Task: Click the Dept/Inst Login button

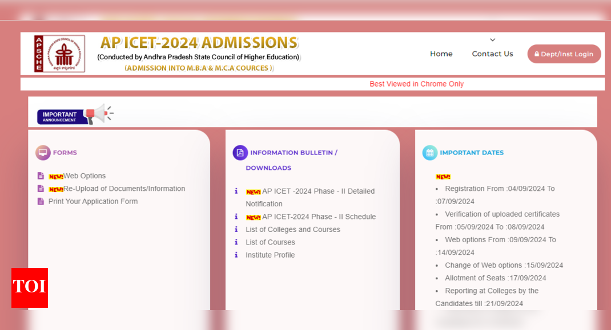Action: 564,54
